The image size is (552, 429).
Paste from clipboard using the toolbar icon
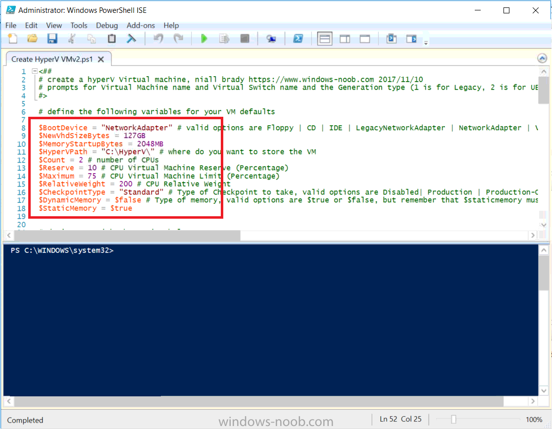(x=111, y=39)
